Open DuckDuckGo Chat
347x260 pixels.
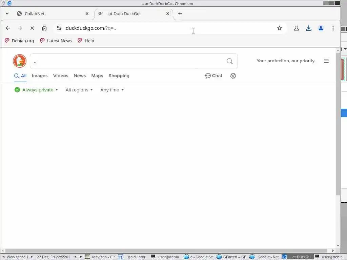(214, 76)
